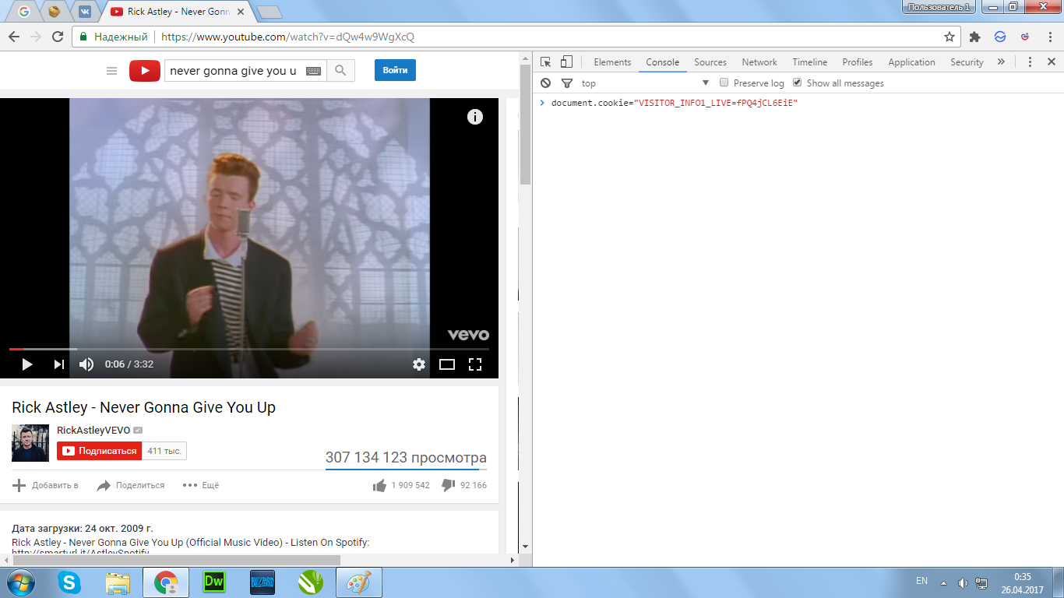Image resolution: width=1064 pixels, height=598 pixels.
Task: Skip to next video
Action: point(59,364)
